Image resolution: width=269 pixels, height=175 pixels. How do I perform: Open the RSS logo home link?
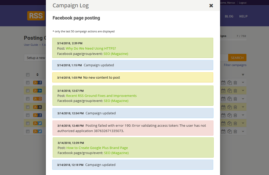tap(36, 16)
